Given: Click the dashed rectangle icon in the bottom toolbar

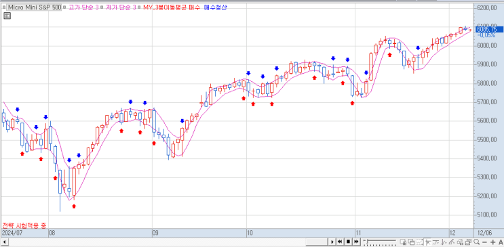Looking at the screenshot, I should coord(419,242).
